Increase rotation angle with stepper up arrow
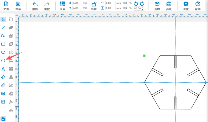The width and height of the screenshot is (208, 122). (143, 7)
